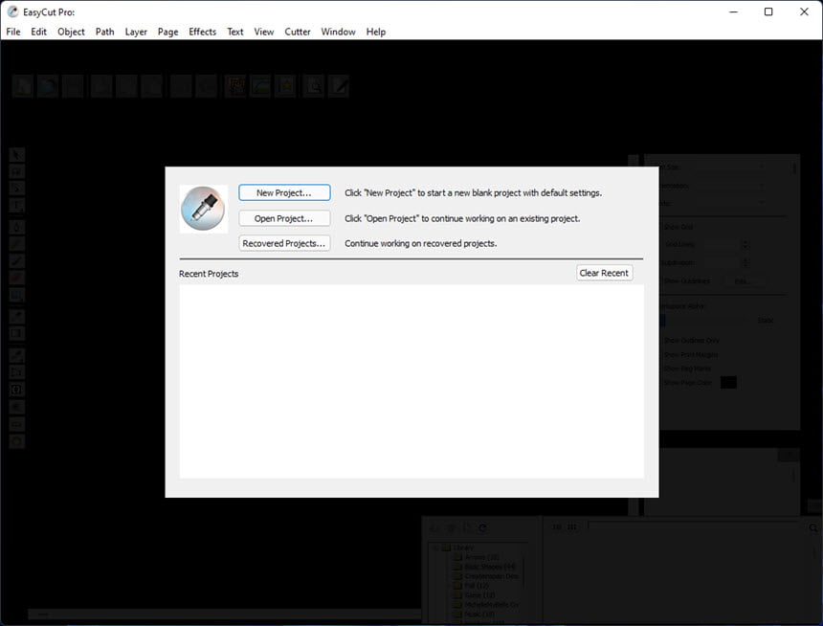The height and width of the screenshot is (626, 823).
Task: Click the dimmed star icon in top toolbar
Action: tap(285, 85)
